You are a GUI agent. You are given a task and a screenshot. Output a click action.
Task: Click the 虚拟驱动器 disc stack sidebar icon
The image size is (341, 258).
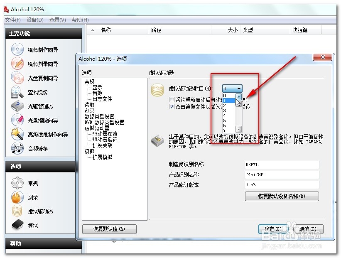coord(17,211)
